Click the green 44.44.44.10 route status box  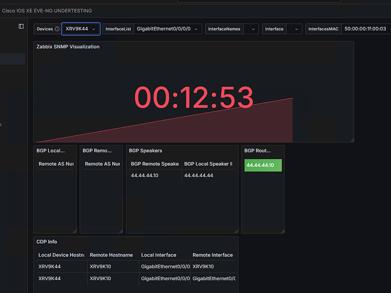click(x=263, y=165)
